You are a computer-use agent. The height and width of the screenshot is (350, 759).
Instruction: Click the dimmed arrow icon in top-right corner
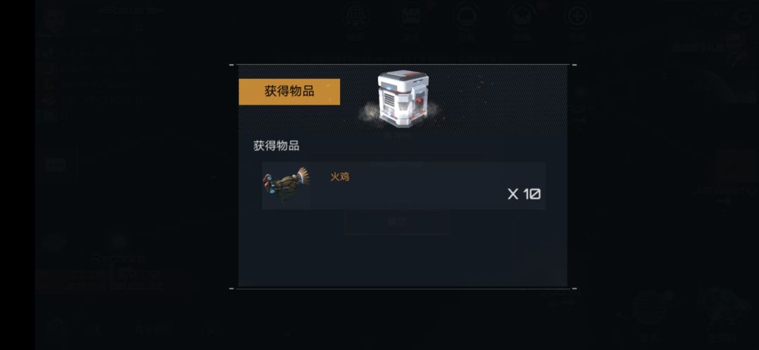click(744, 18)
